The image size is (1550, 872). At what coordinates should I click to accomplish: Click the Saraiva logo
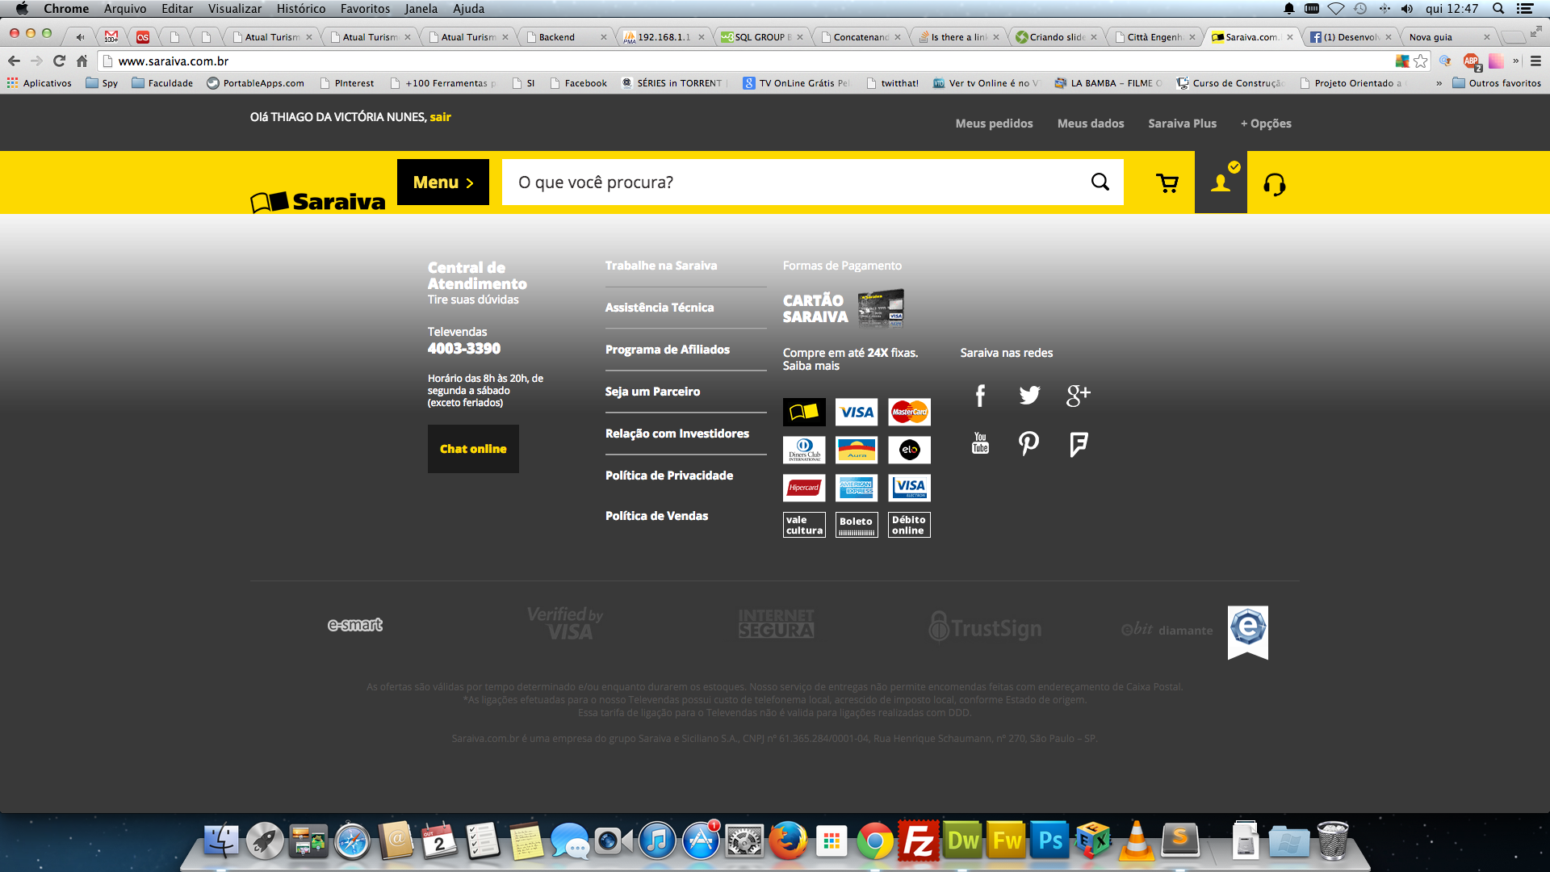tap(318, 201)
